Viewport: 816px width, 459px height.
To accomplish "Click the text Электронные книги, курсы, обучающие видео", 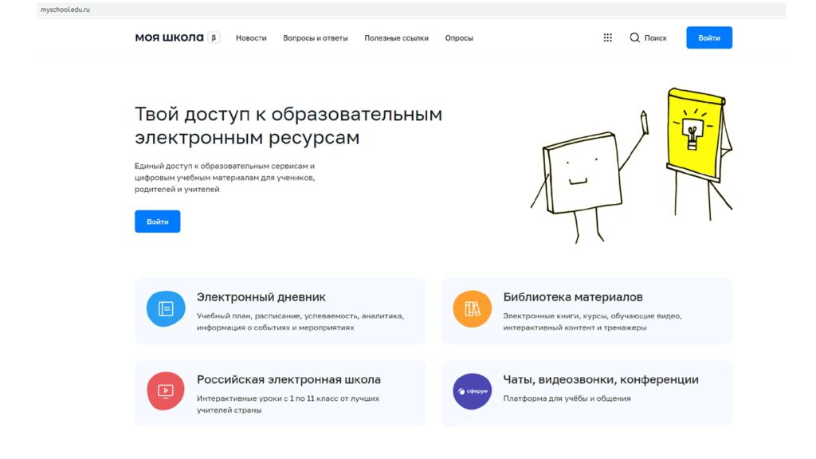I will pos(592,316).
